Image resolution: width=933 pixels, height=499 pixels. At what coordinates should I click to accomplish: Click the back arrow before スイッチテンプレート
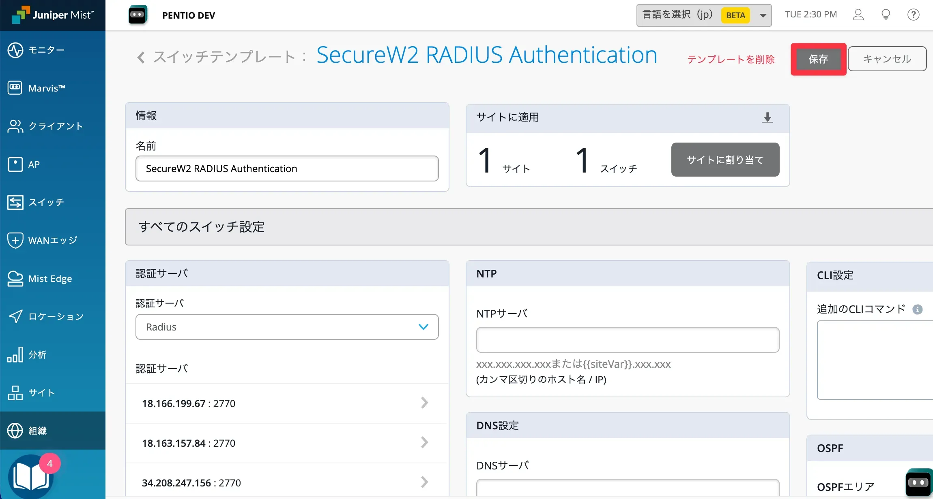(x=141, y=58)
